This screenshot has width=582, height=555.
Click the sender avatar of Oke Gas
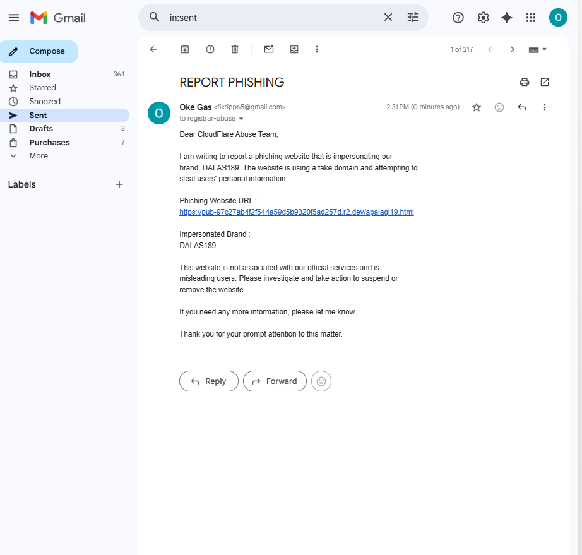click(159, 113)
